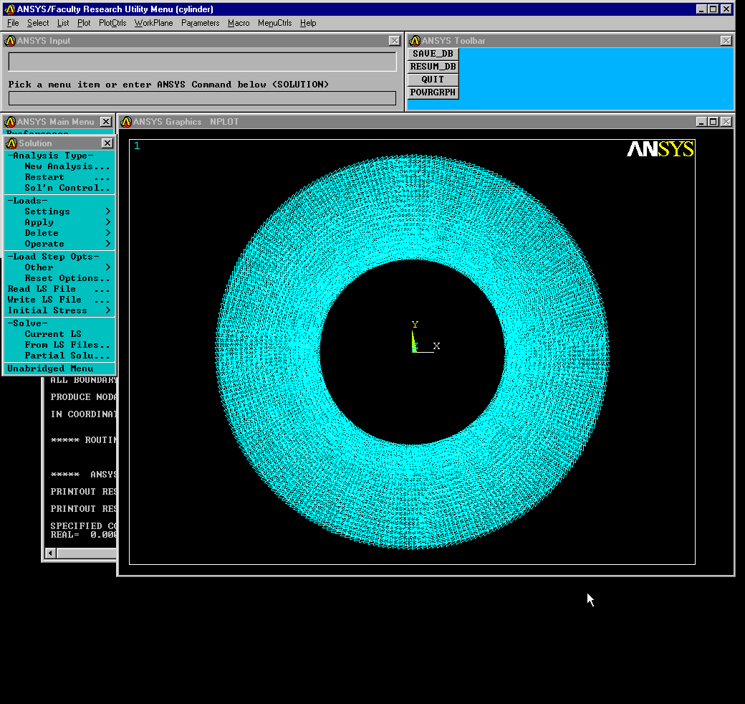Click the ANSYS Toolbar window title icon
The height and width of the screenshot is (704, 745).
click(415, 41)
